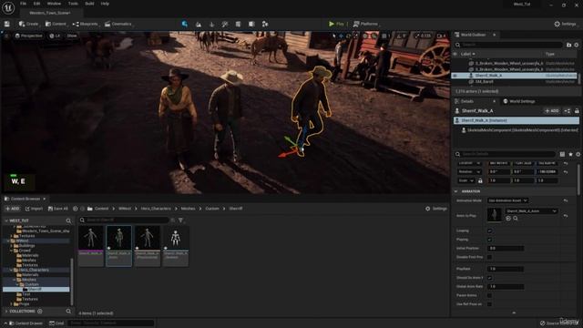Screen dimensions: 583x328
Task: Click the browse to asset magnifier icon
Action: (516, 219)
